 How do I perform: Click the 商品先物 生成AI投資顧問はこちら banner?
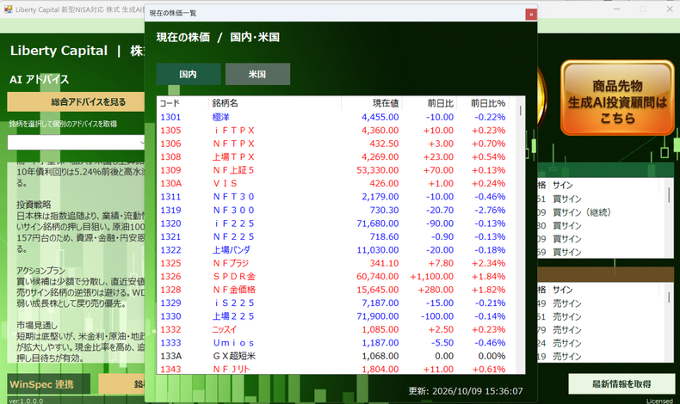point(617,98)
